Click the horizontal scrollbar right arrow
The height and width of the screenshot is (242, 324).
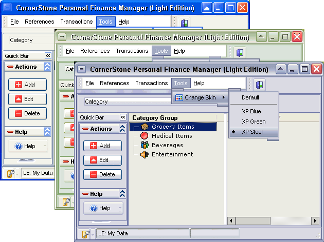point(315,221)
